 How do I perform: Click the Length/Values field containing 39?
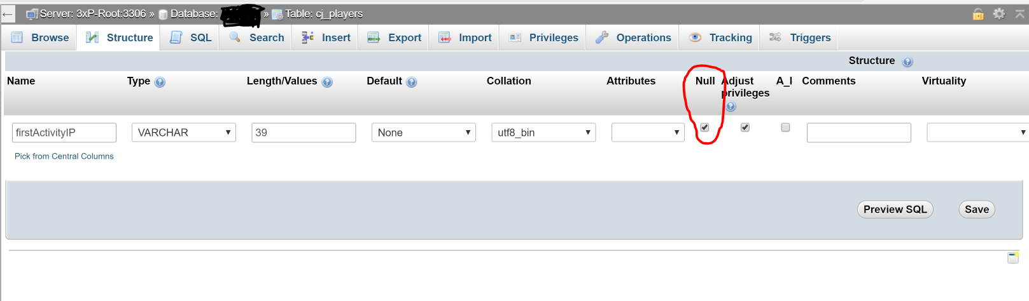click(304, 133)
